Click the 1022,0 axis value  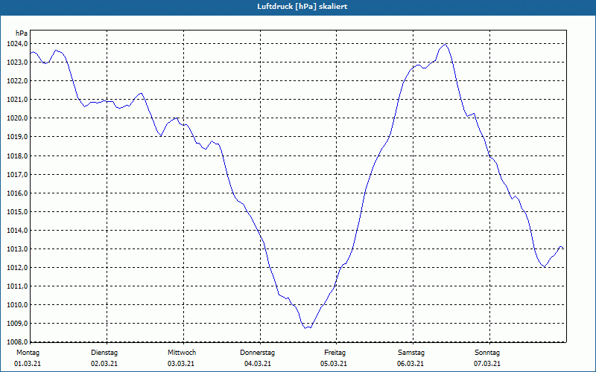(17, 81)
